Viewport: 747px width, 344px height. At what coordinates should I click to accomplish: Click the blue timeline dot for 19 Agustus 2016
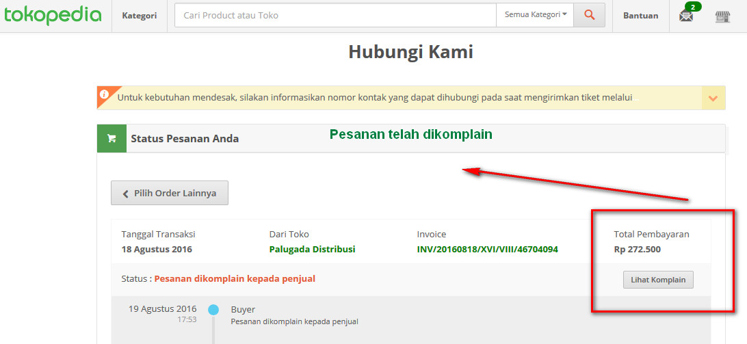point(213,310)
